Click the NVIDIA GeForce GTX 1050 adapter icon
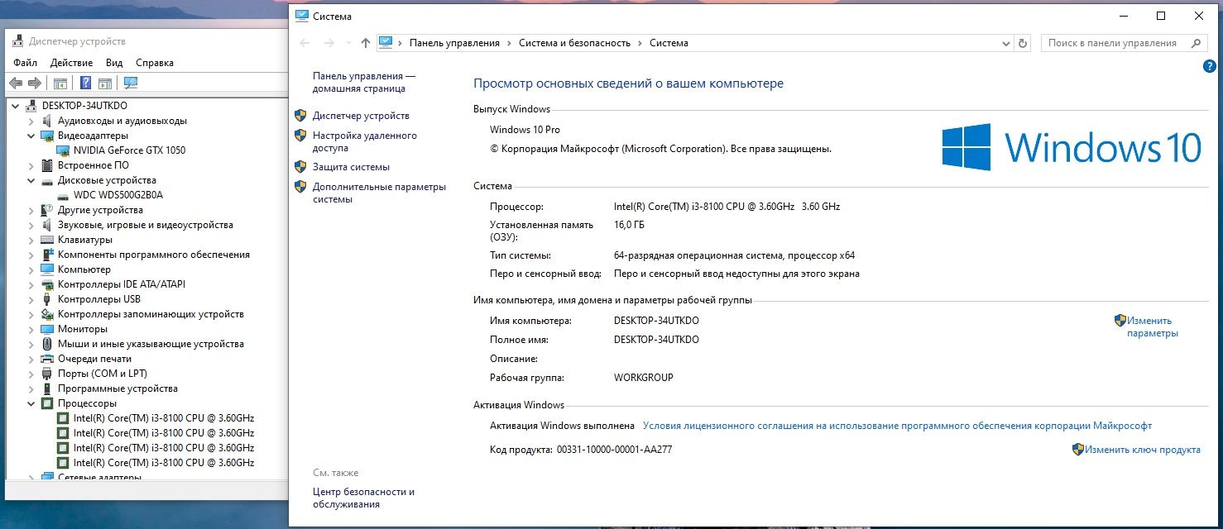The width and height of the screenshot is (1223, 529). point(63,150)
